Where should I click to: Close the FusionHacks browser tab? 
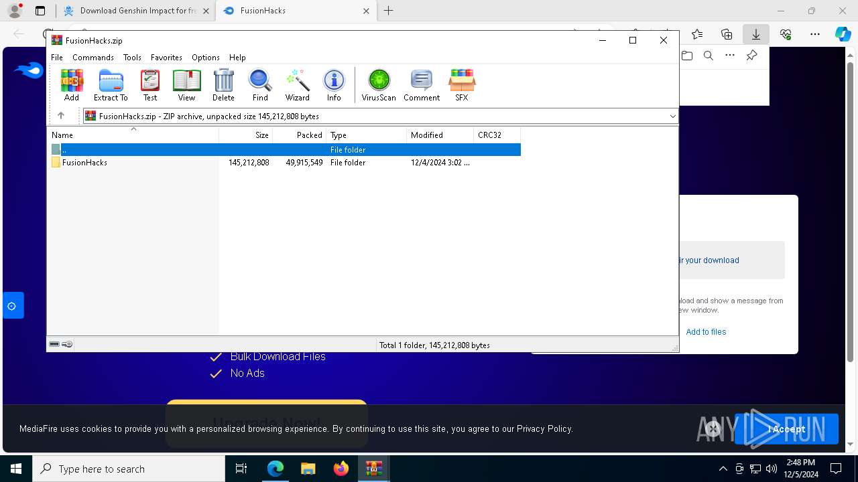(x=366, y=11)
